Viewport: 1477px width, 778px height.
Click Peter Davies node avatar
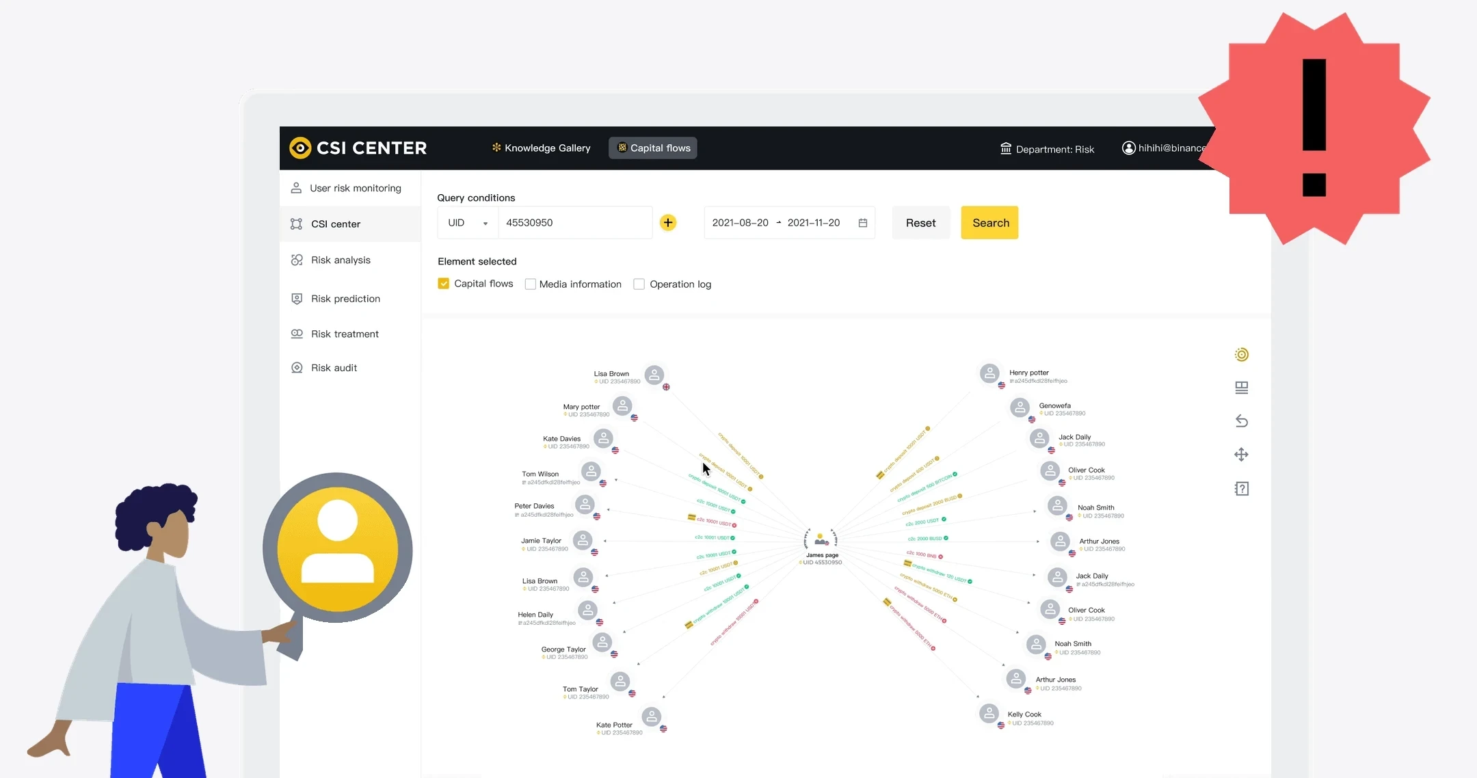[x=585, y=505]
